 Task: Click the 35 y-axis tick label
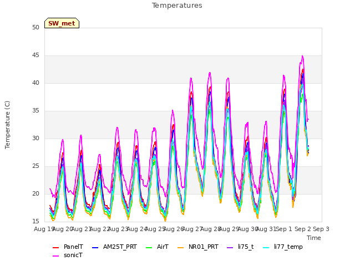[35, 111]
